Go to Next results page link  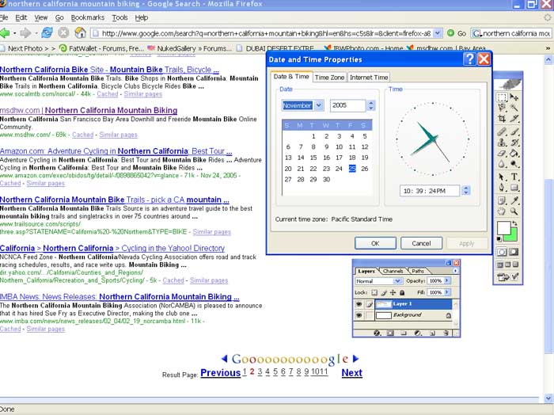pos(351,372)
